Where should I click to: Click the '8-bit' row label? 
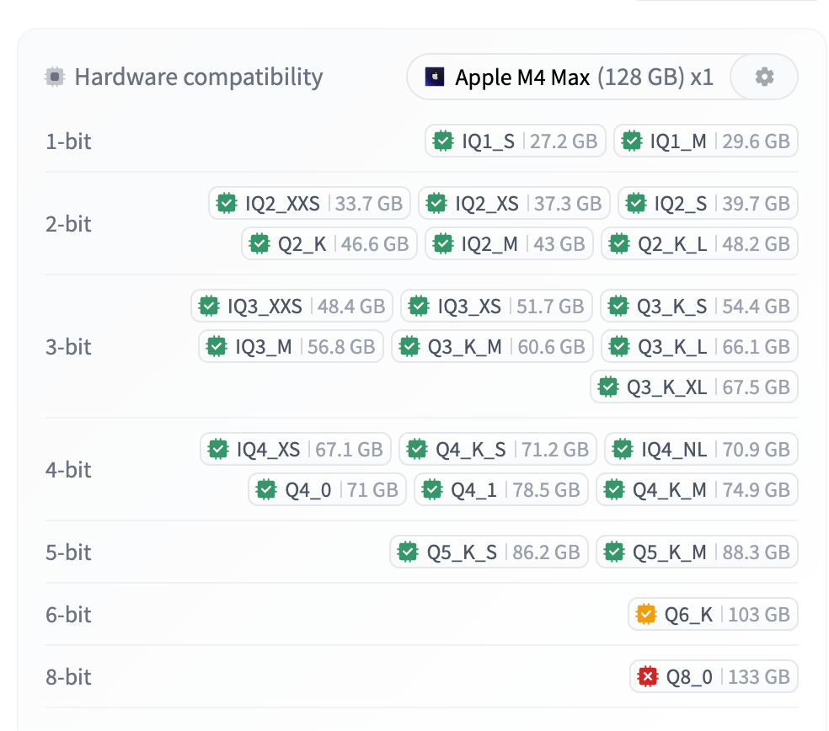(68, 677)
